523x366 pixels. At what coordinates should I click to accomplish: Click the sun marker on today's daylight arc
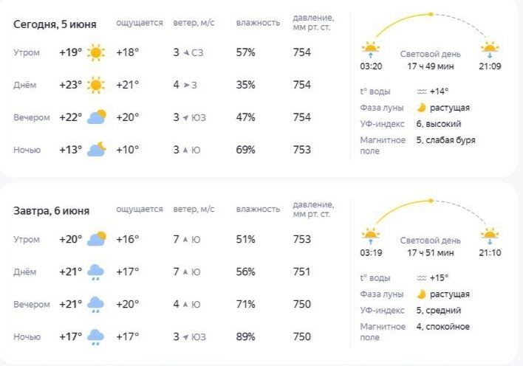(431, 14)
